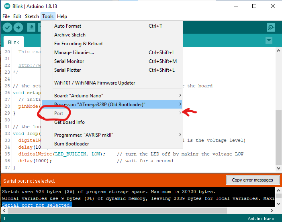Viewport: 282px width, 222px height.
Task: Click the console scrollbar up arrow
Action: click(278, 190)
